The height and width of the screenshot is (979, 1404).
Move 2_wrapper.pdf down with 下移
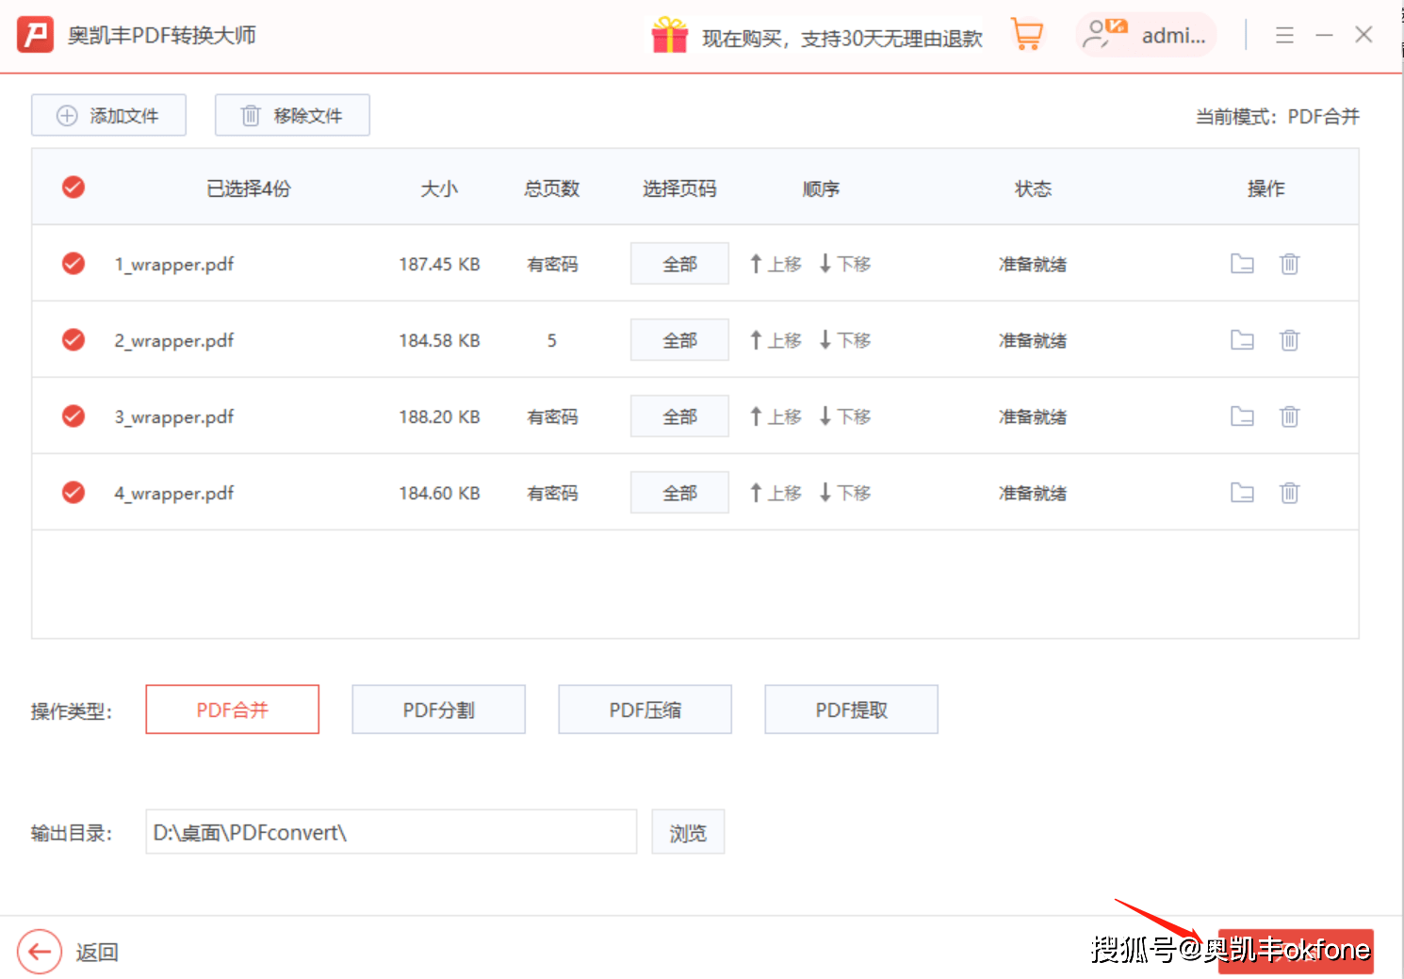[845, 340]
